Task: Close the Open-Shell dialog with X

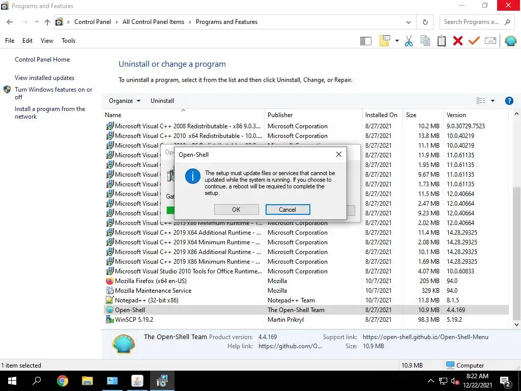Action: pyautogui.click(x=338, y=154)
